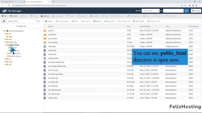Click the Delete toolbar button

coord(70,16)
